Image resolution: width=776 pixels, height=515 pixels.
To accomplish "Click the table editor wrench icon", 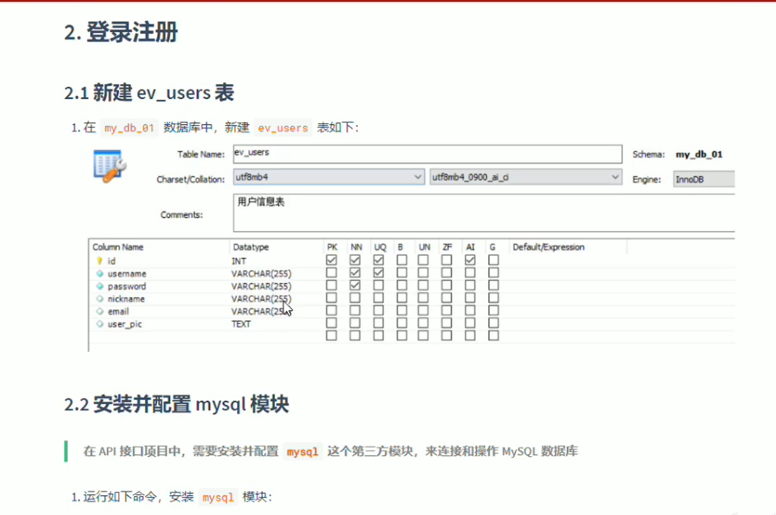I will (x=110, y=167).
